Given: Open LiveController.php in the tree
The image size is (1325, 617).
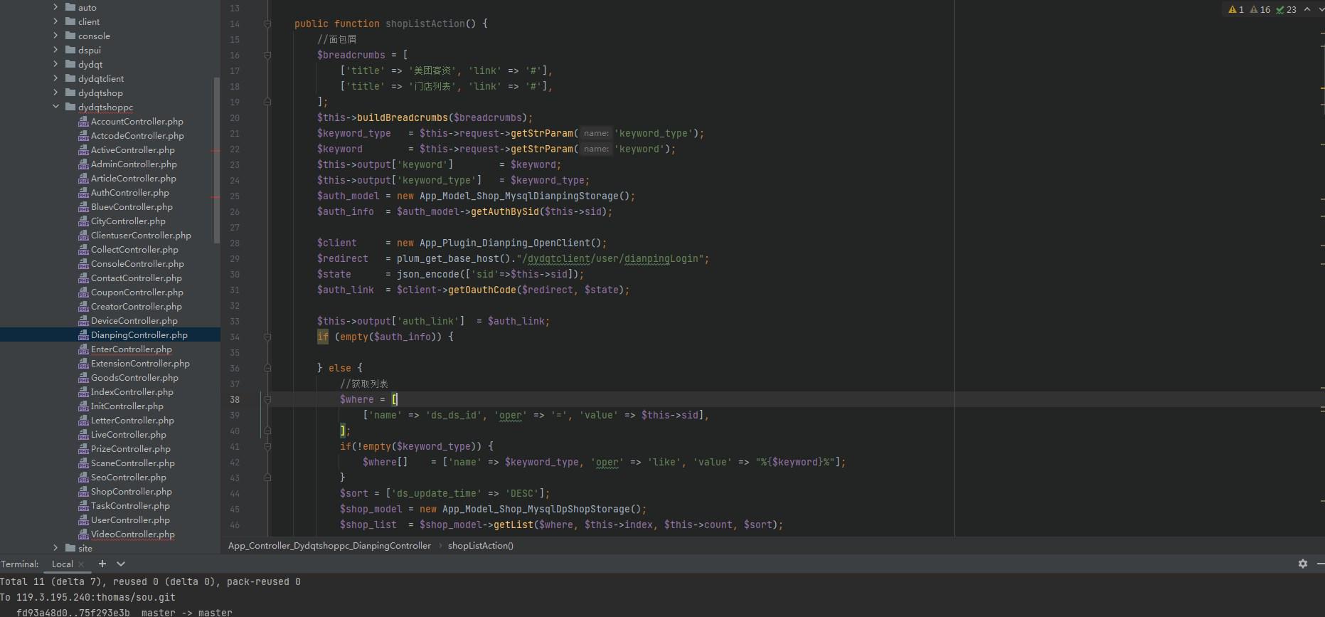Looking at the screenshot, I should (x=129, y=435).
